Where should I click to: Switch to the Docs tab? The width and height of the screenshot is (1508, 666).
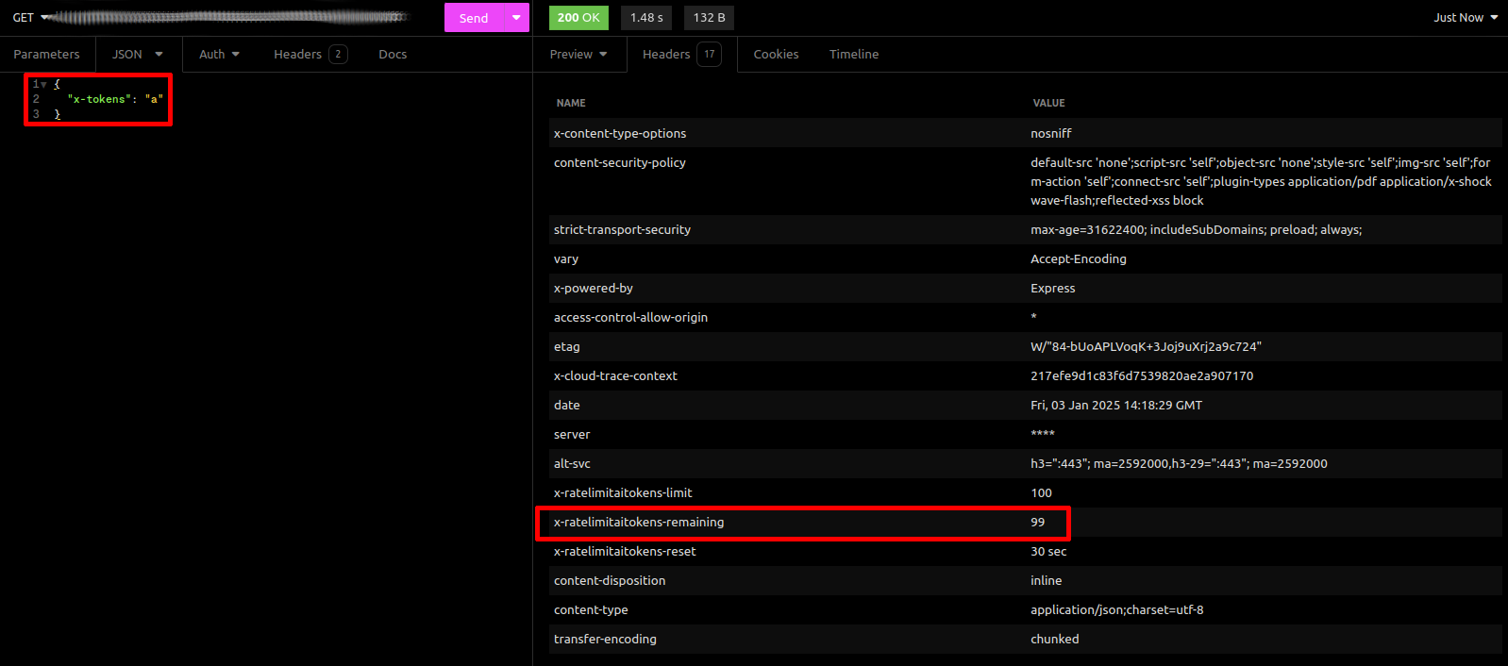393,55
